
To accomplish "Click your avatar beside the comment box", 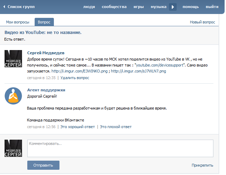I will pos(13,148).
